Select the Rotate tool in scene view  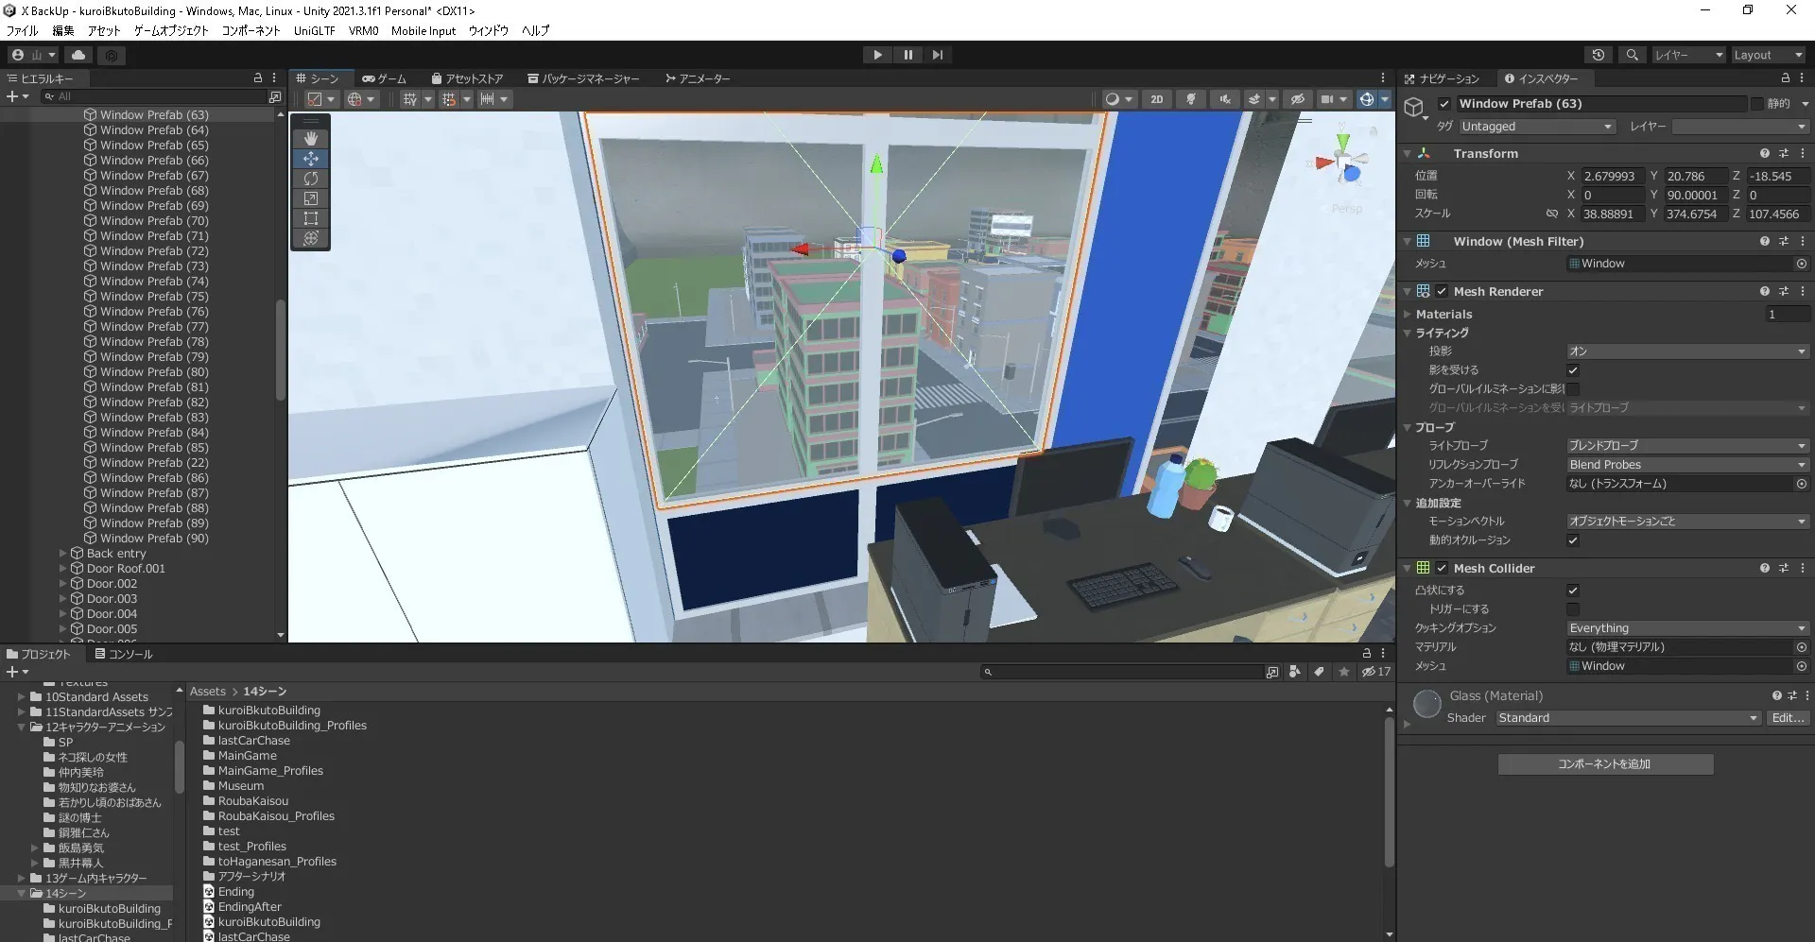pos(310,179)
